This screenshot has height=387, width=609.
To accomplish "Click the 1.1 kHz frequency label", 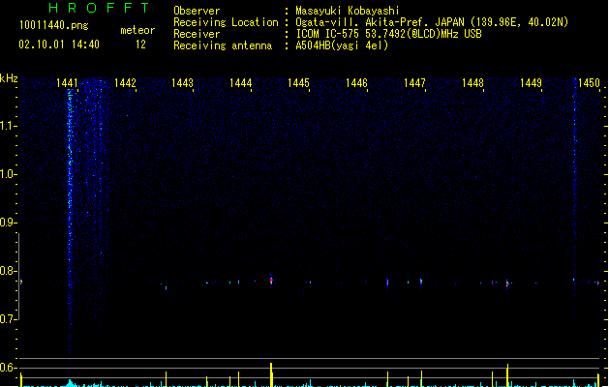I will click(8, 126).
